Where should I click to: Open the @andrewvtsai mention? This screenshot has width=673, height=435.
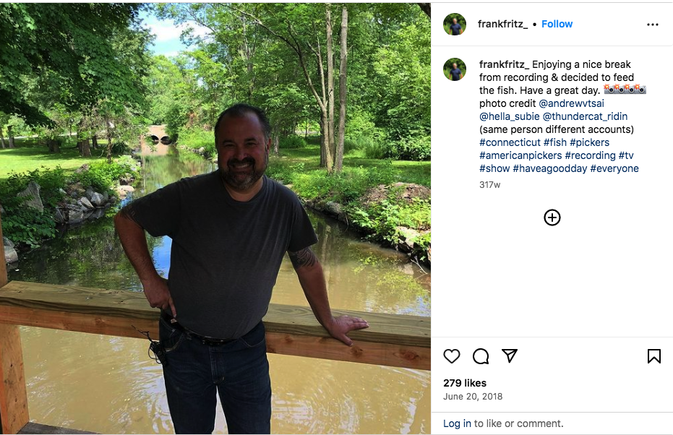point(571,103)
